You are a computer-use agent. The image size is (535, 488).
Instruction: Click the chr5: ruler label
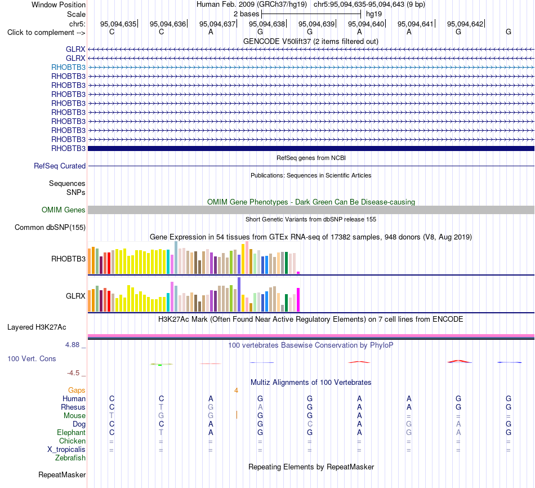pos(77,24)
